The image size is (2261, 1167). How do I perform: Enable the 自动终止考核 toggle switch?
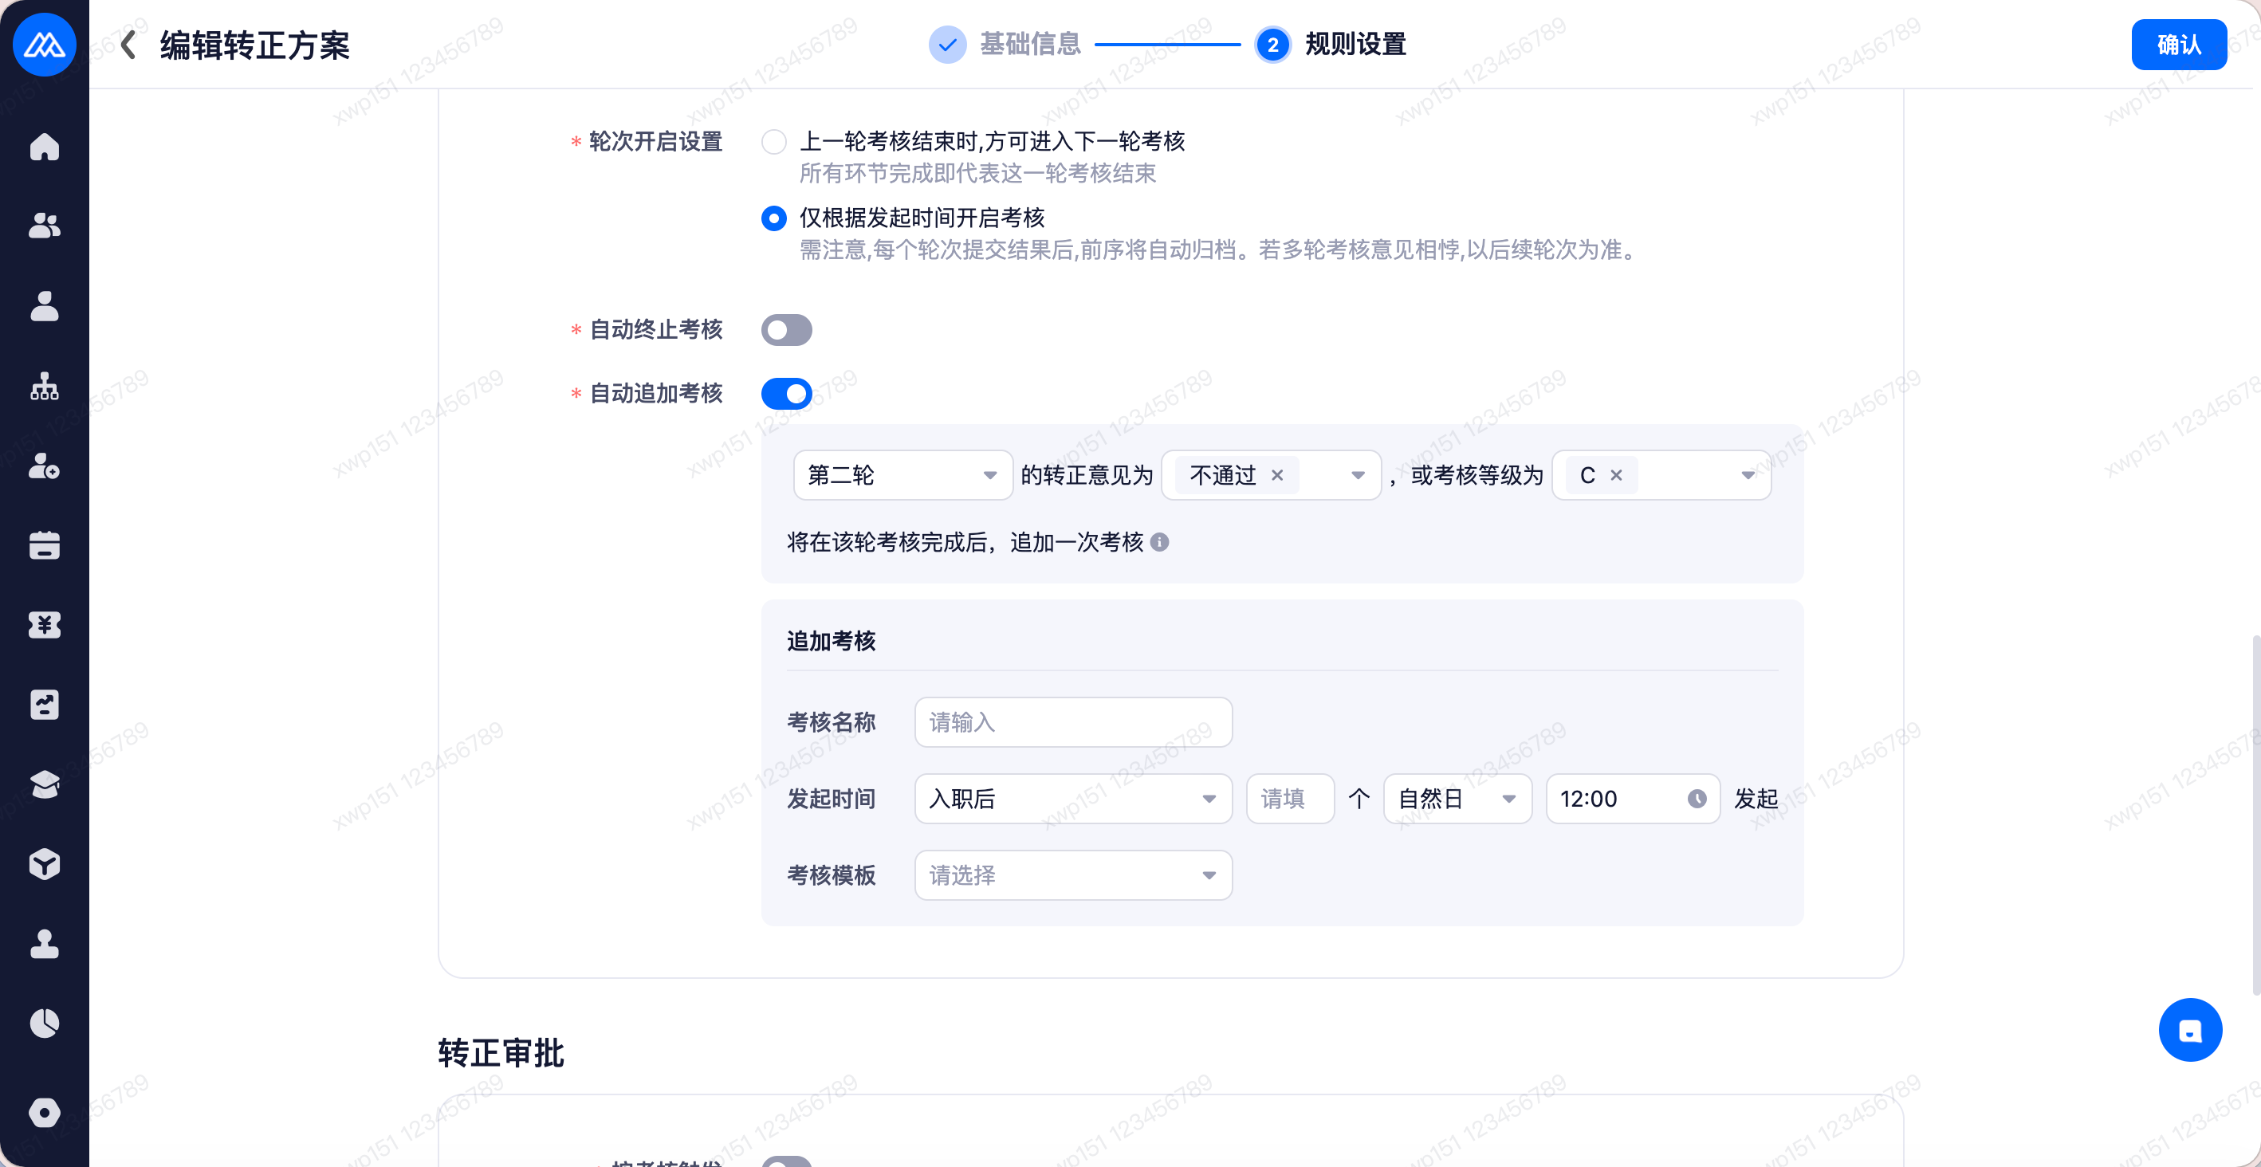pyautogui.click(x=786, y=330)
